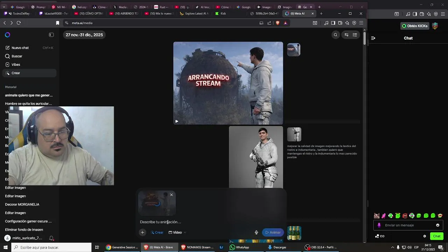This screenshot has height=252, width=448.
Task: Bookmark the current page
Action: 58,23
